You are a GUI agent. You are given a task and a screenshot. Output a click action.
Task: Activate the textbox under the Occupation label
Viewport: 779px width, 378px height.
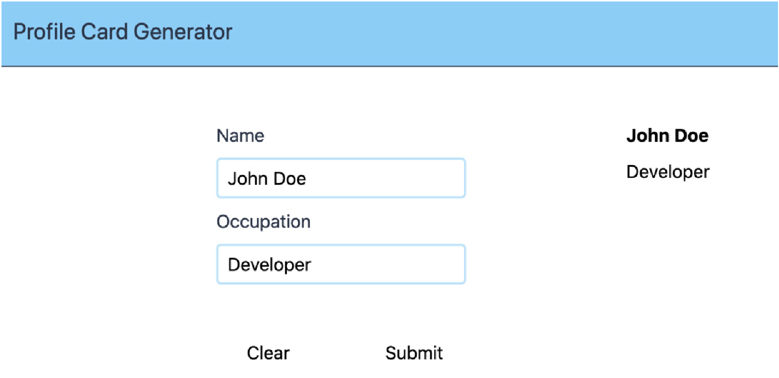341,264
